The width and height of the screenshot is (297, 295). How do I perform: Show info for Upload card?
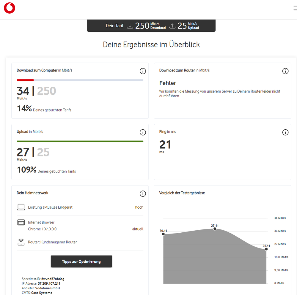point(143,132)
